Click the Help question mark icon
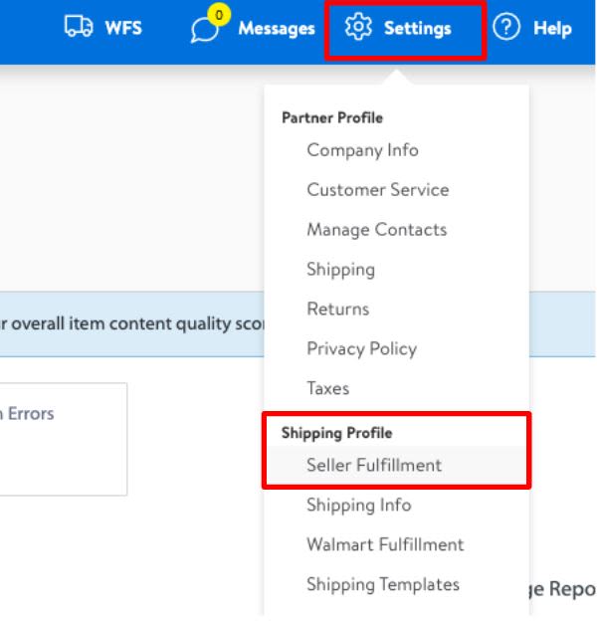The width and height of the screenshot is (597, 622). point(506,27)
